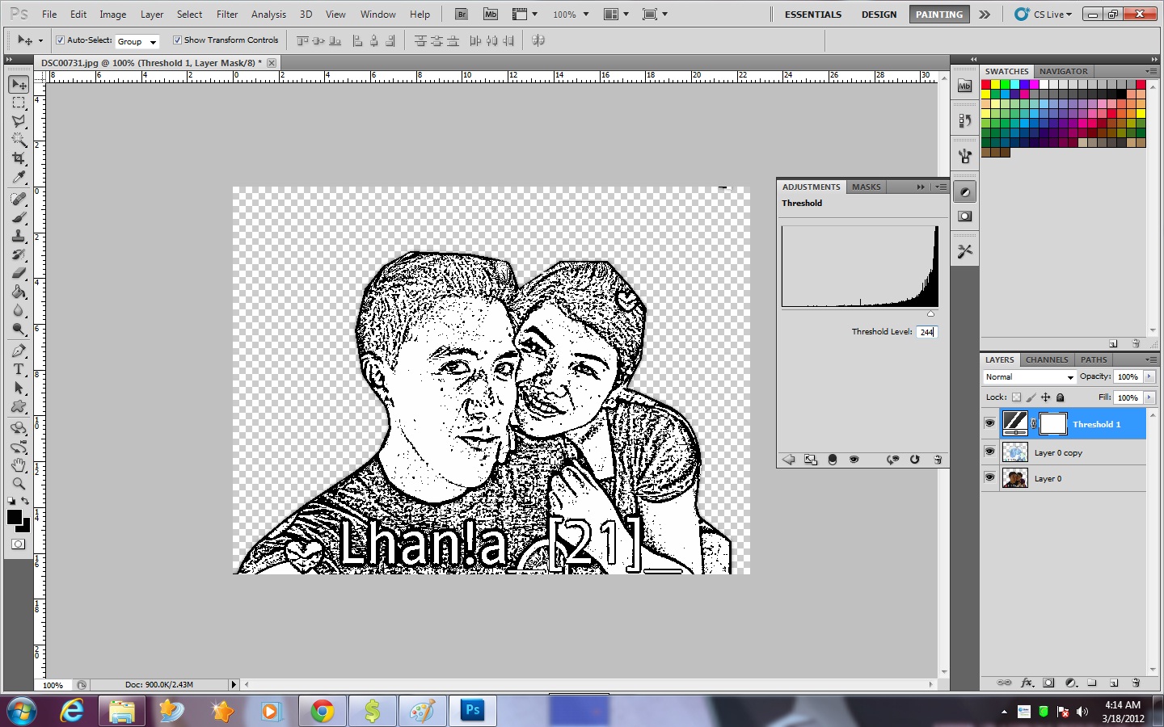Grab the Zoom tool
Image resolution: width=1164 pixels, height=727 pixels.
18,485
